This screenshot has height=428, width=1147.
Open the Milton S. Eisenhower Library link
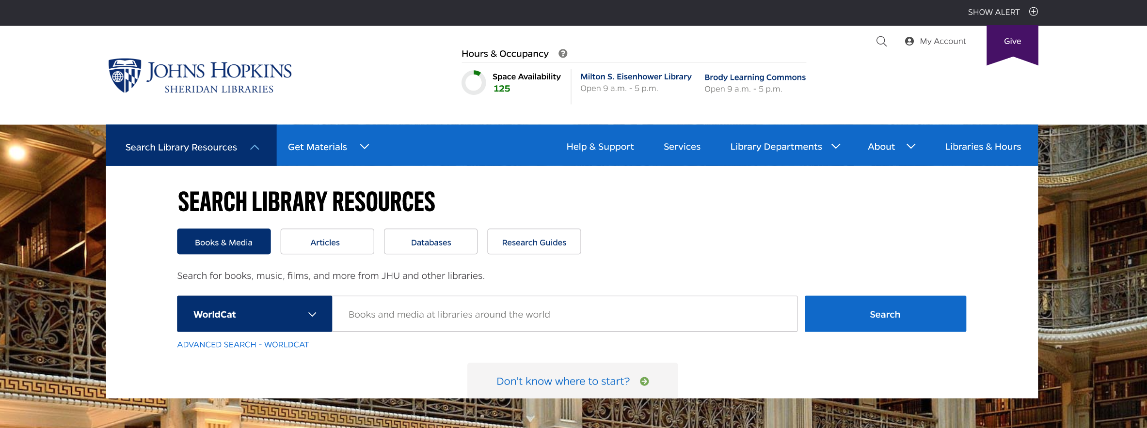(636, 77)
